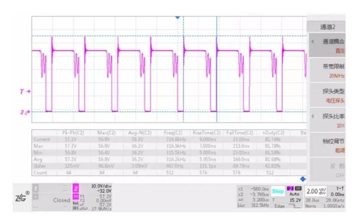
Task: Click the green Stop status indicator
Action: coord(277,191)
